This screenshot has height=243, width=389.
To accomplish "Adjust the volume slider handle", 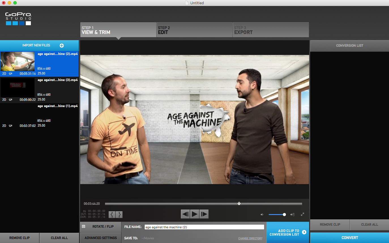I will (x=284, y=215).
